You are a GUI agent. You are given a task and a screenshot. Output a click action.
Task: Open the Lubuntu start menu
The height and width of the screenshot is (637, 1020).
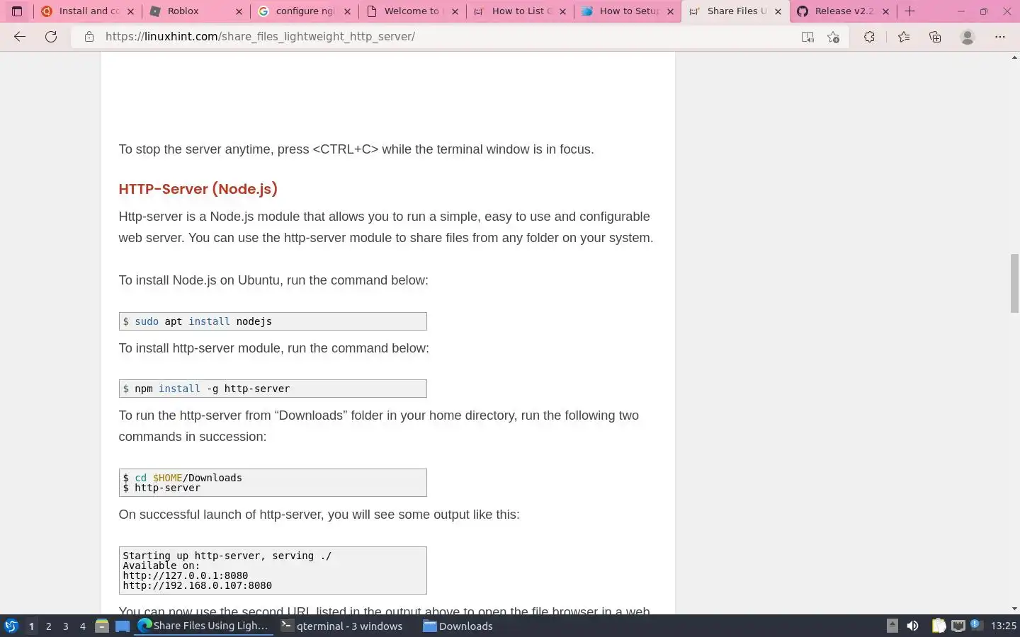[x=11, y=626]
